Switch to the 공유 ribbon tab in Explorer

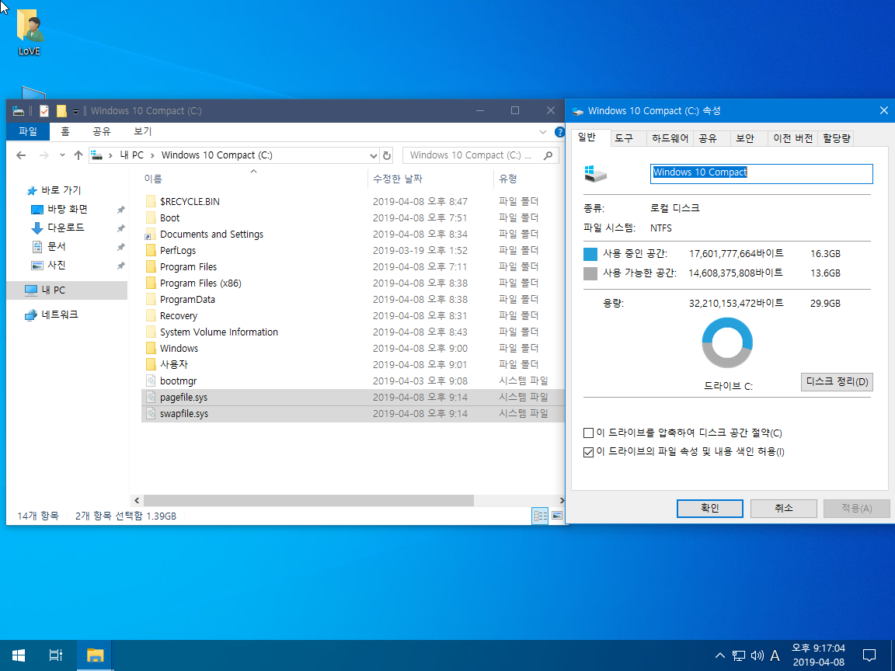[101, 131]
